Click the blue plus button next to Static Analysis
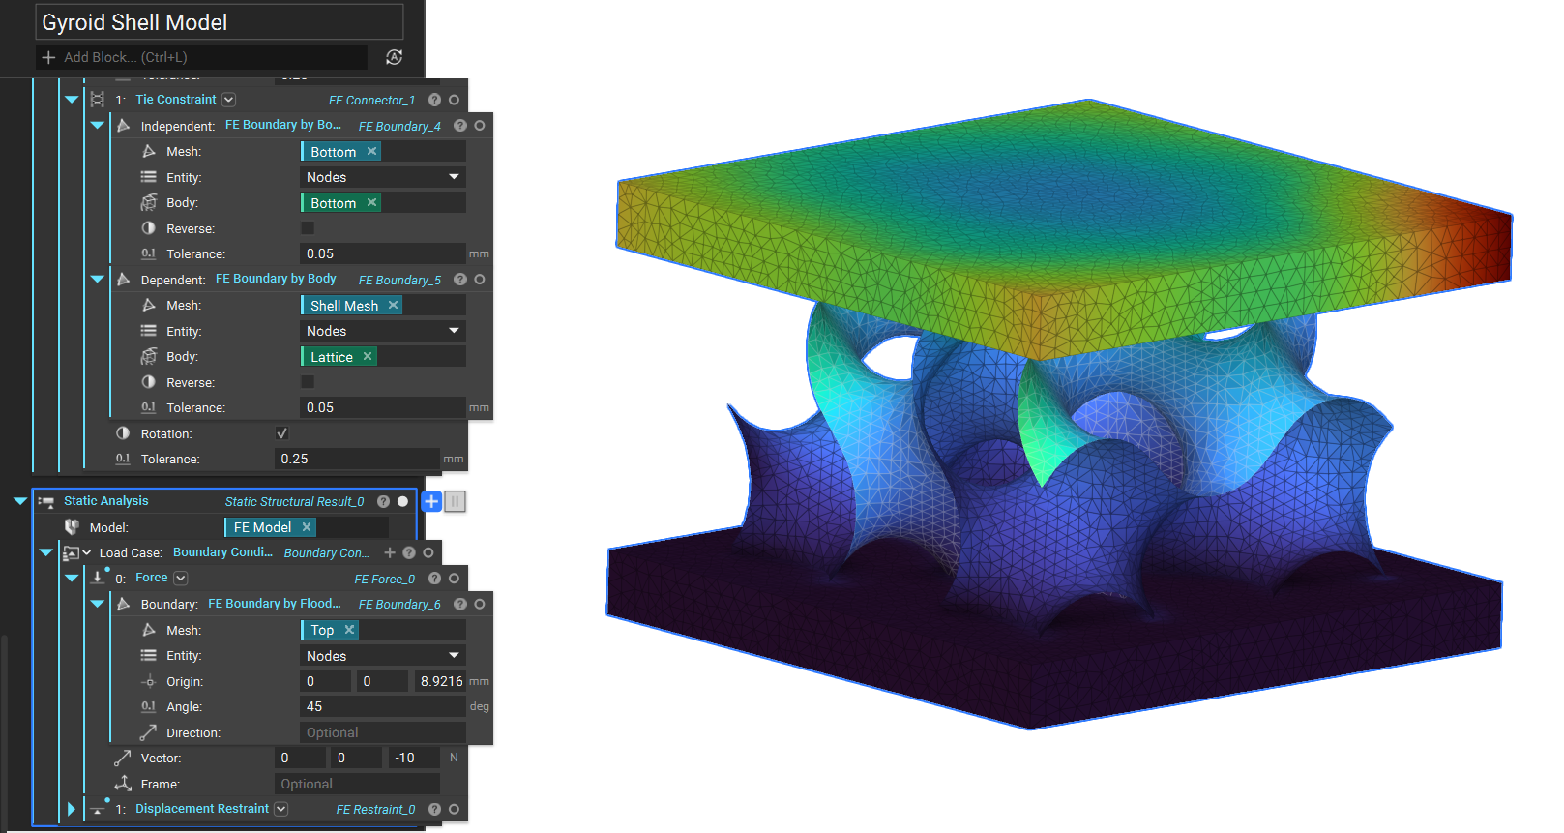 click(x=431, y=501)
